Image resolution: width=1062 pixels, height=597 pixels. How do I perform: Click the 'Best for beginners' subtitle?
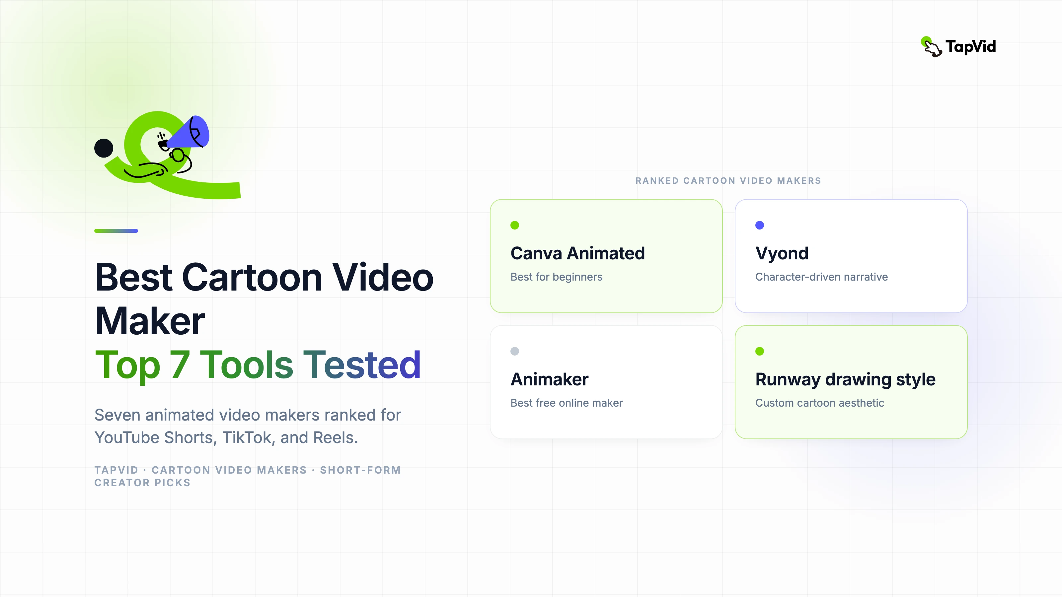pos(556,277)
